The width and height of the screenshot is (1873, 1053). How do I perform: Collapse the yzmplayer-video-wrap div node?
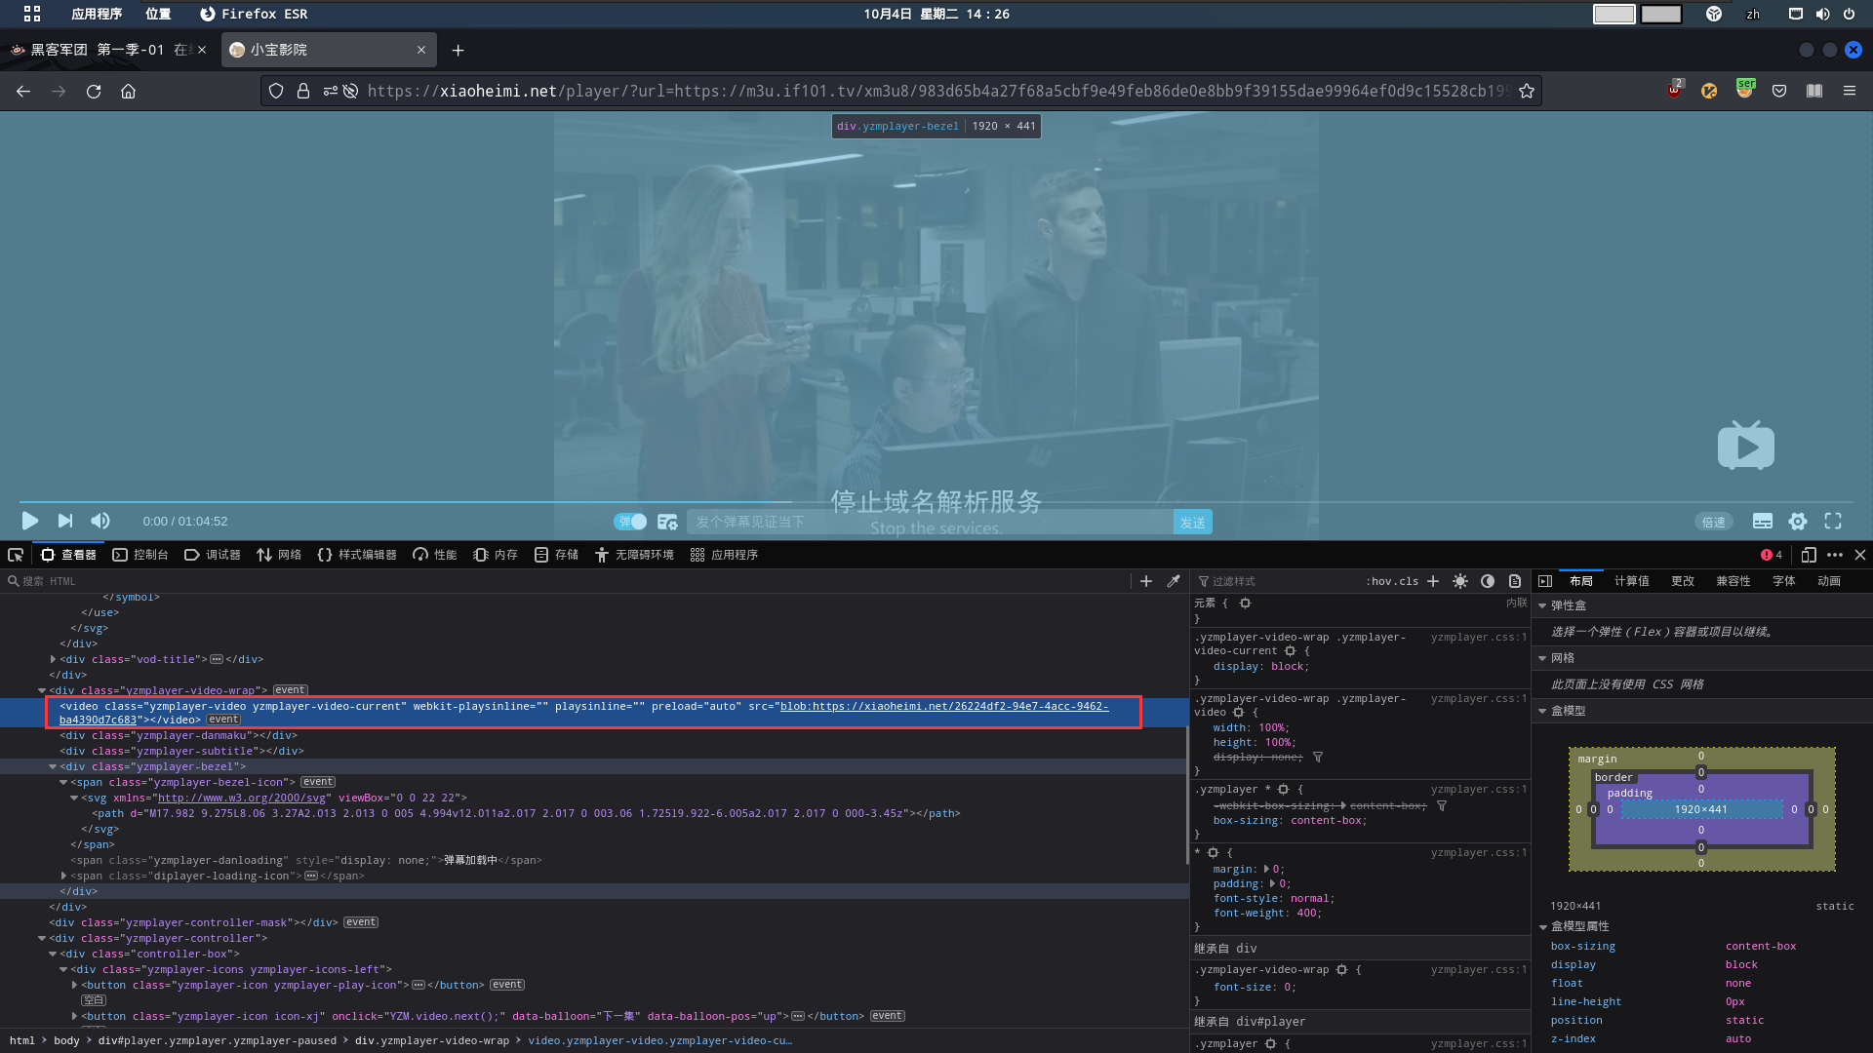42,690
